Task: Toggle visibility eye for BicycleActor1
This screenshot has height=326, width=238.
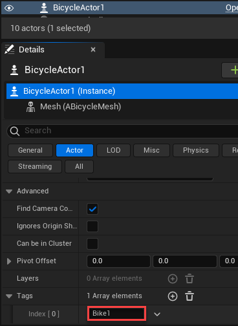Action: coord(9,8)
